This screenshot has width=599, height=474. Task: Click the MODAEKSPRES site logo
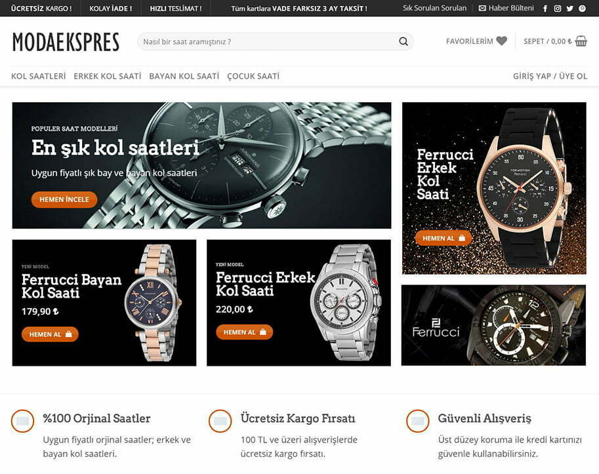(66, 41)
